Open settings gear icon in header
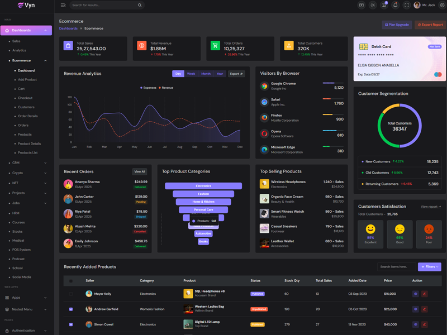 [442, 5]
